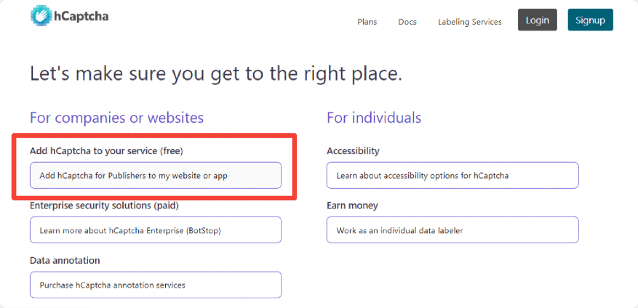Click the "Let's make sure" main heading
Image resolution: width=638 pixels, height=308 pixels.
(x=216, y=74)
